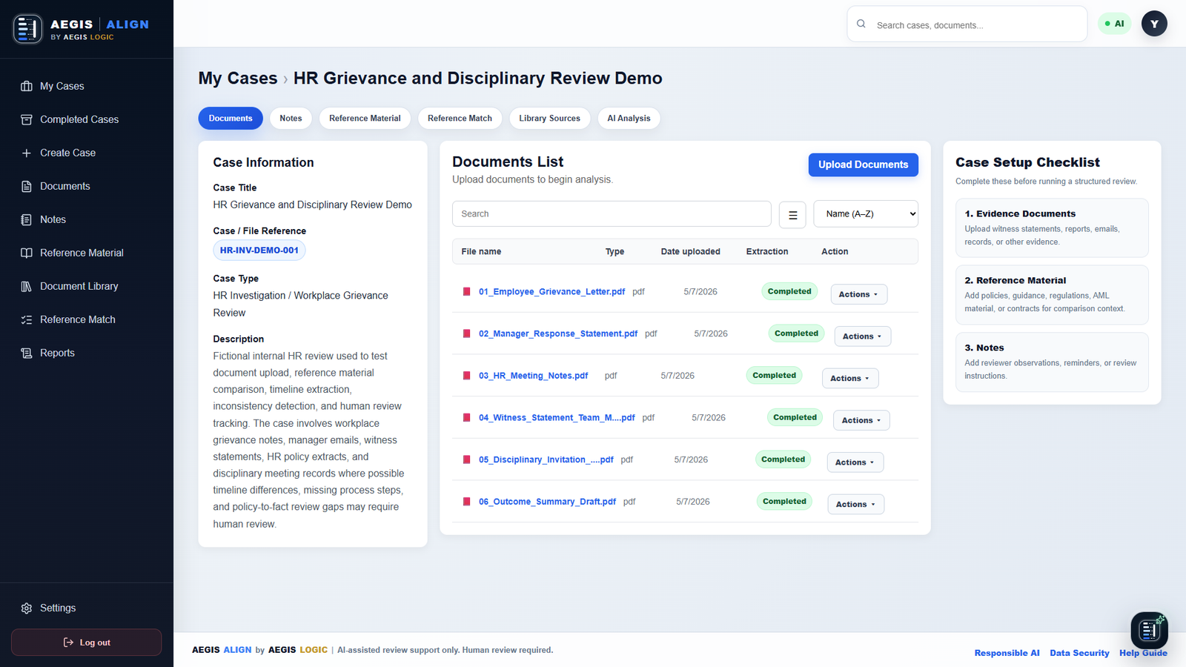Open the Notes checklist card
Viewport: 1186px width, 667px height.
(x=1052, y=362)
